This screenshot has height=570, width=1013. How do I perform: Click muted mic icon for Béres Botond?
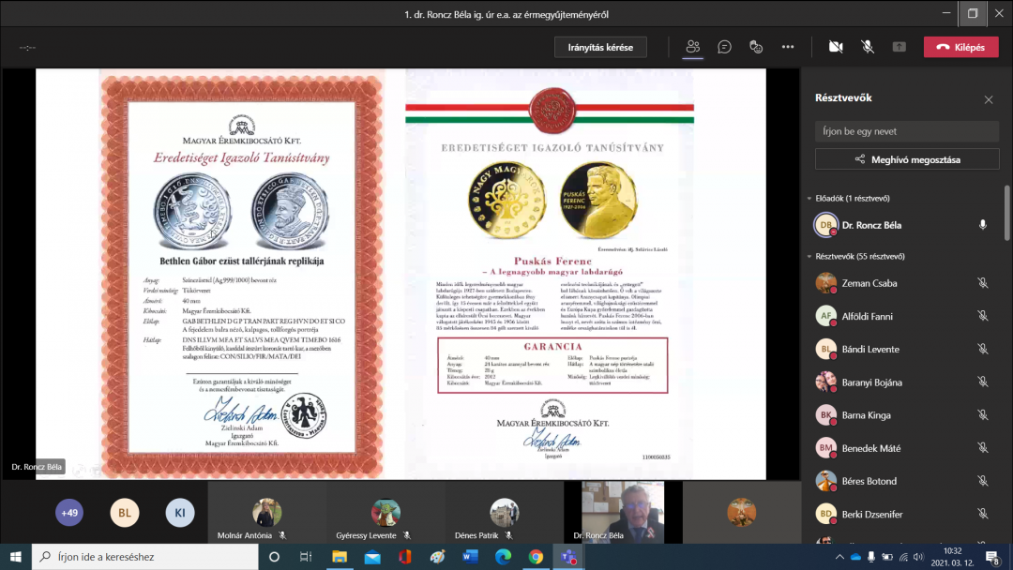point(983,481)
